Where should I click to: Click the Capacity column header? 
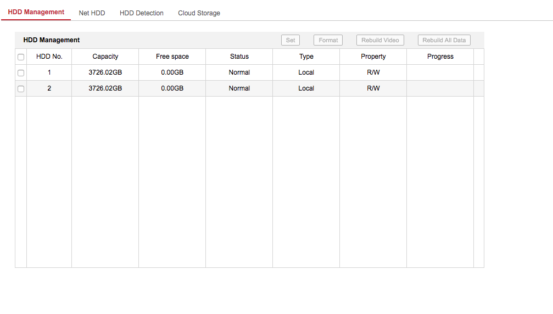point(105,57)
